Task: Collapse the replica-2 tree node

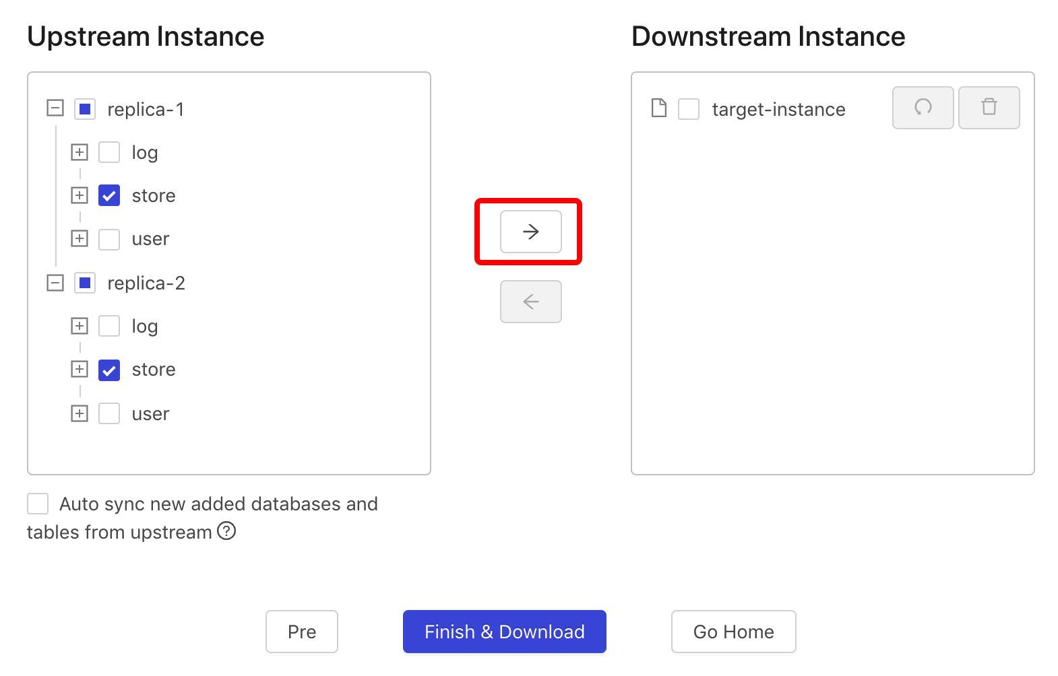Action: 55,283
